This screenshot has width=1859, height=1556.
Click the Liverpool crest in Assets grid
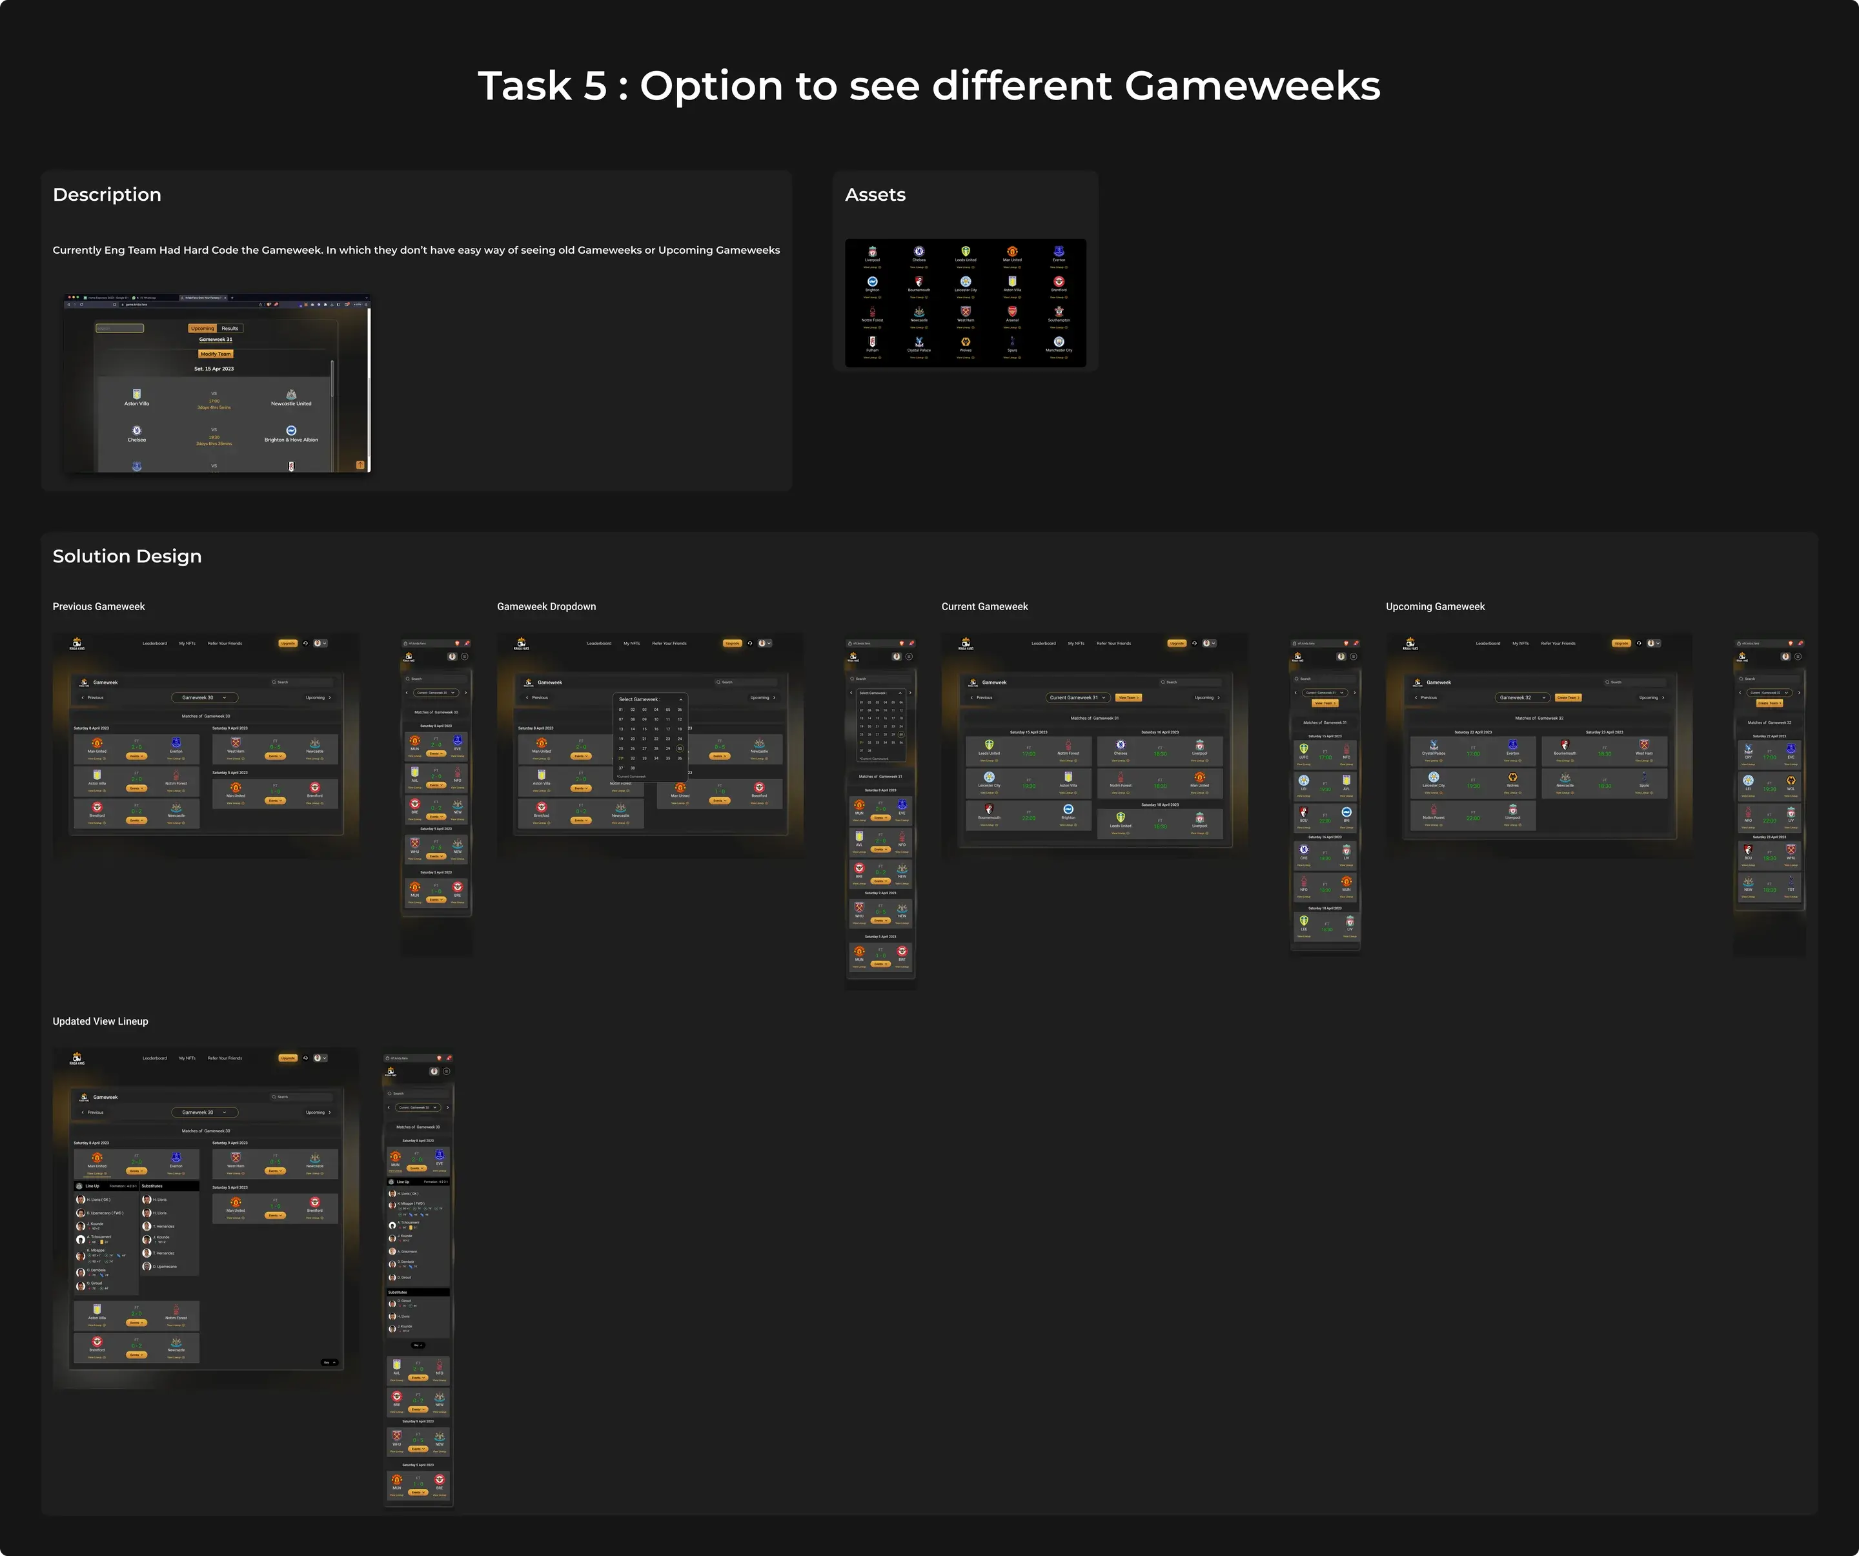tap(872, 252)
